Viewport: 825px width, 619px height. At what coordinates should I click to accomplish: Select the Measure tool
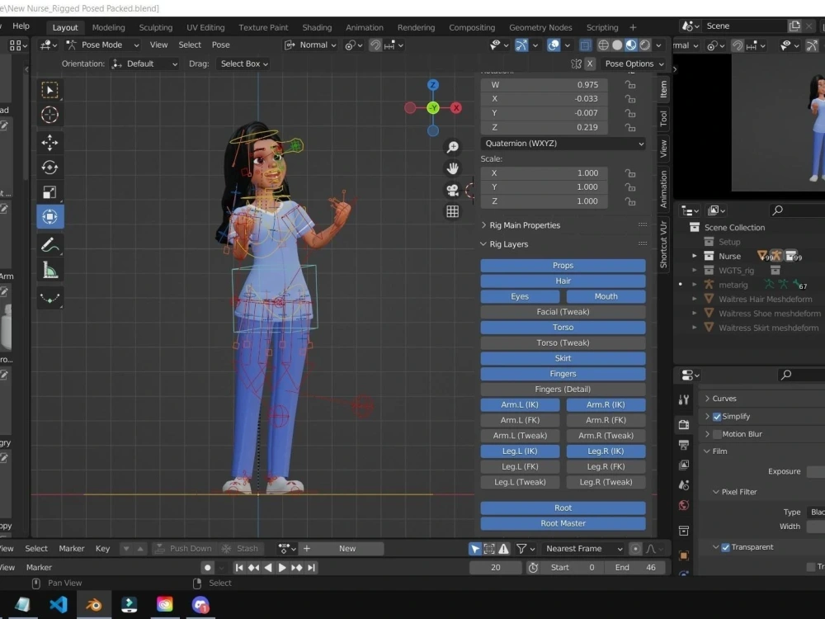click(50, 271)
